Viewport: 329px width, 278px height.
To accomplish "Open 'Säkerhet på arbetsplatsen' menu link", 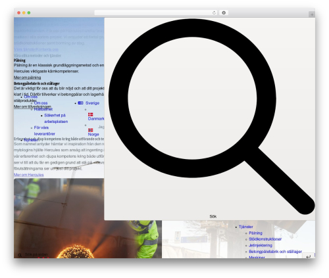I will click(x=56, y=118).
